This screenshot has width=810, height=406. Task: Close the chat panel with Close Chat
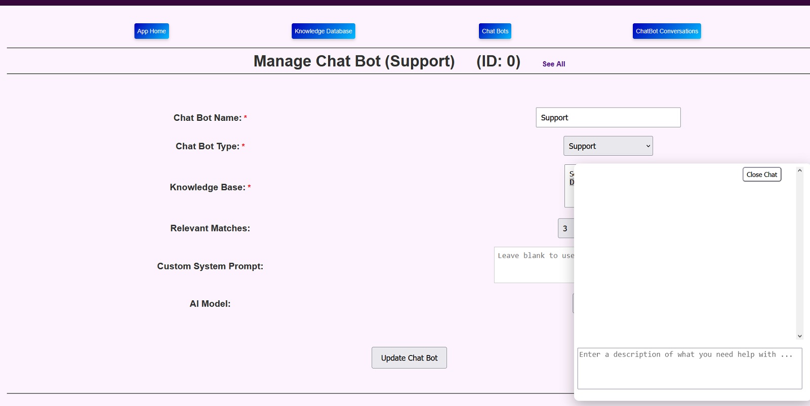(761, 174)
